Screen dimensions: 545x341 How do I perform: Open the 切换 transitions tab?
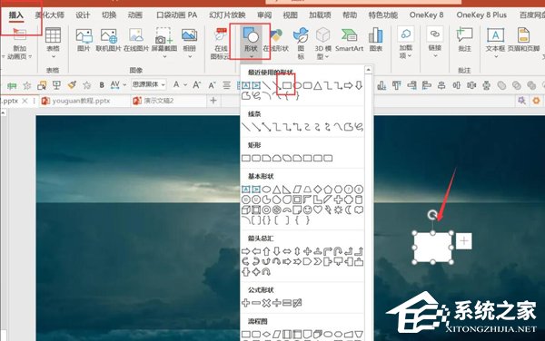(x=109, y=15)
